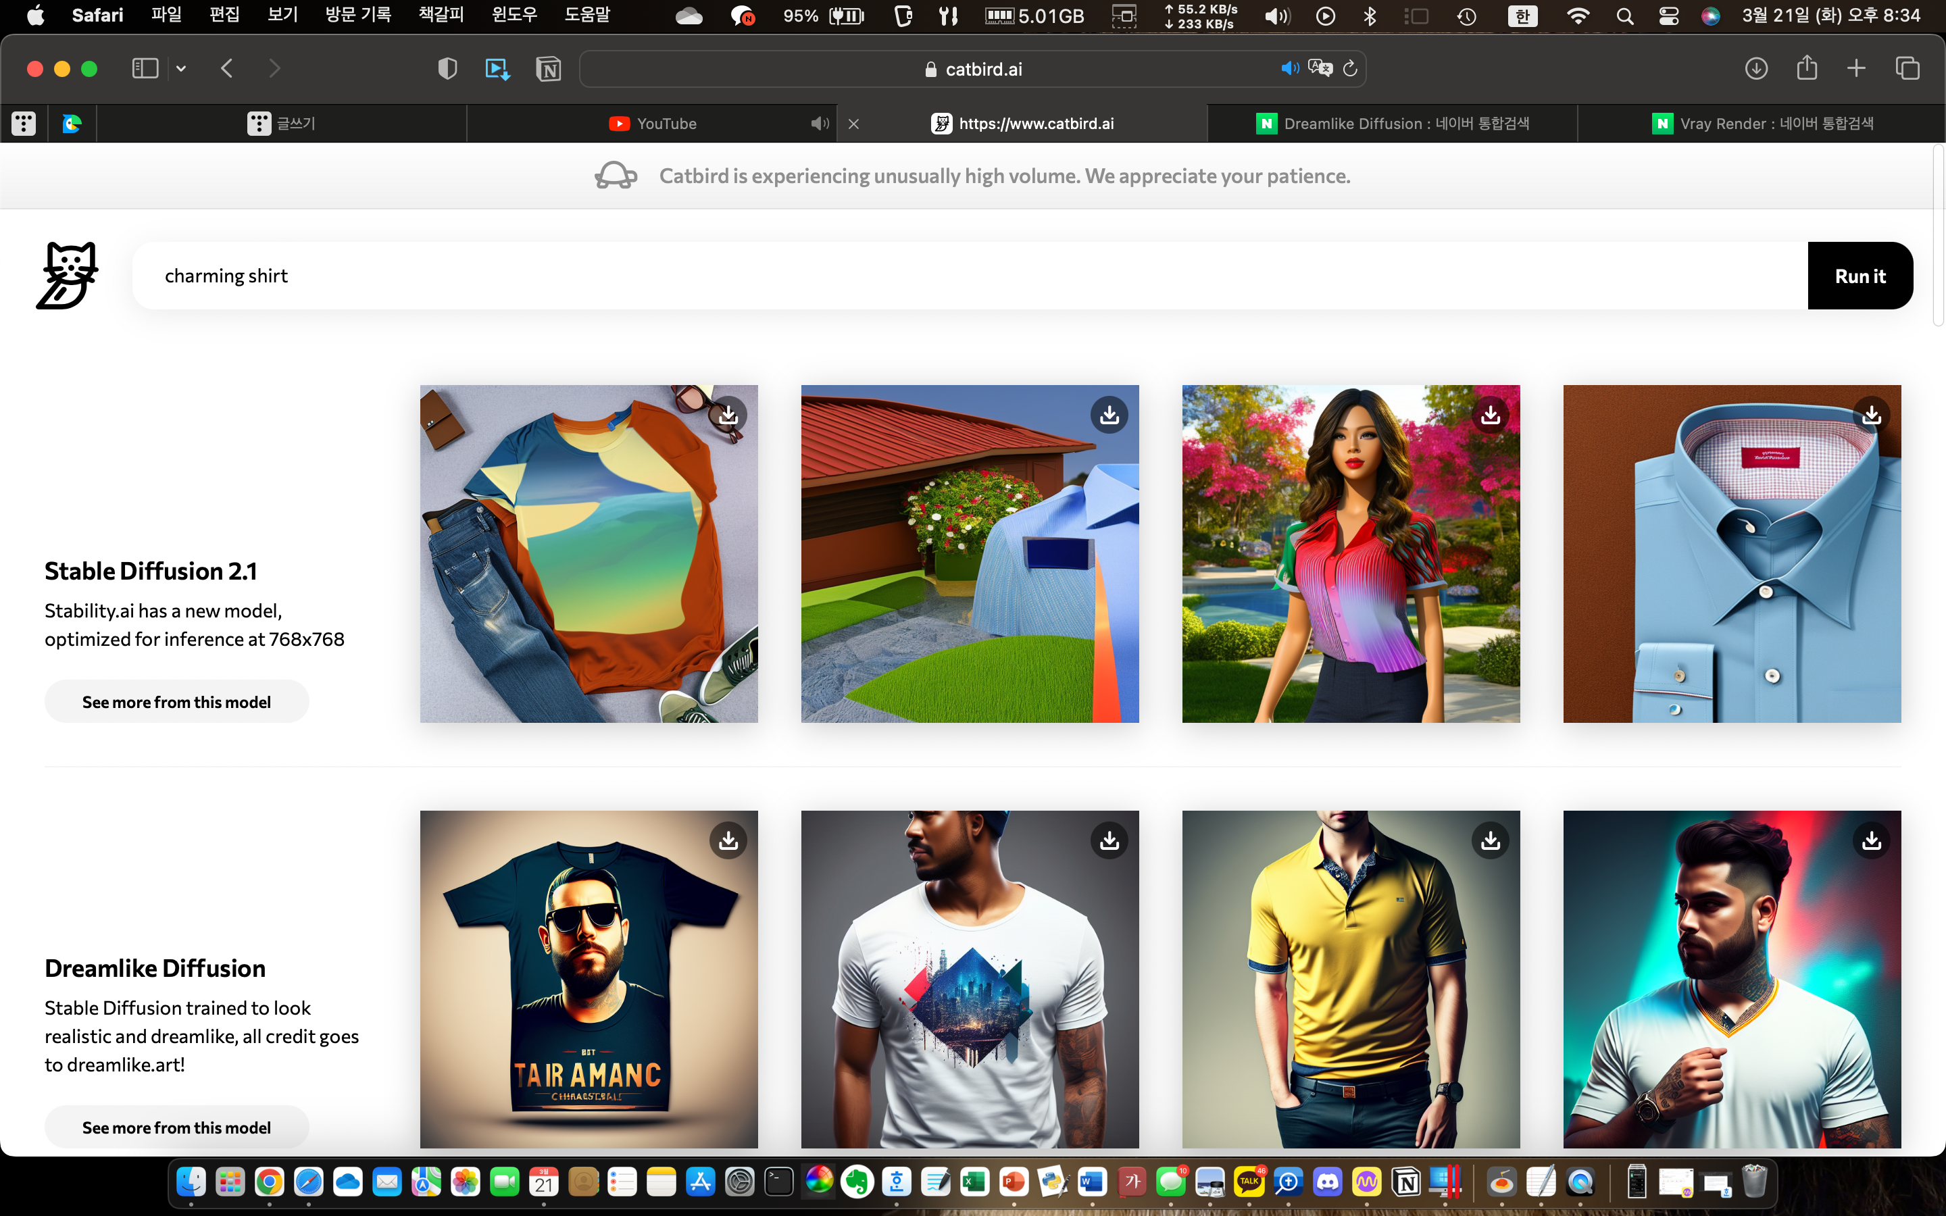
Task: Expand the sidebar tab group dropdown arrow
Action: [x=181, y=69]
